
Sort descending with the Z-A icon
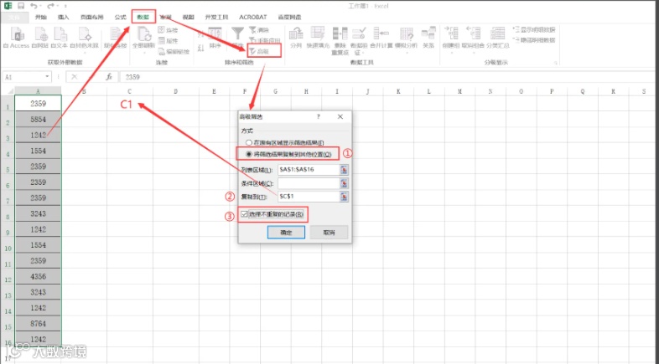click(x=201, y=47)
